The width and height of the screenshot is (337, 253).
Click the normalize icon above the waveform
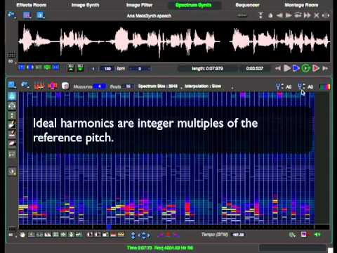(x=260, y=15)
